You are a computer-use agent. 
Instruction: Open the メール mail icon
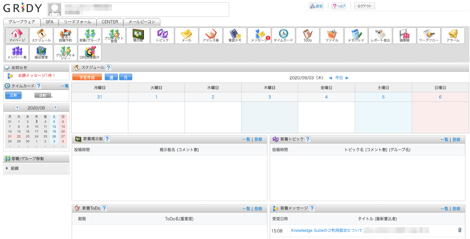(187, 36)
